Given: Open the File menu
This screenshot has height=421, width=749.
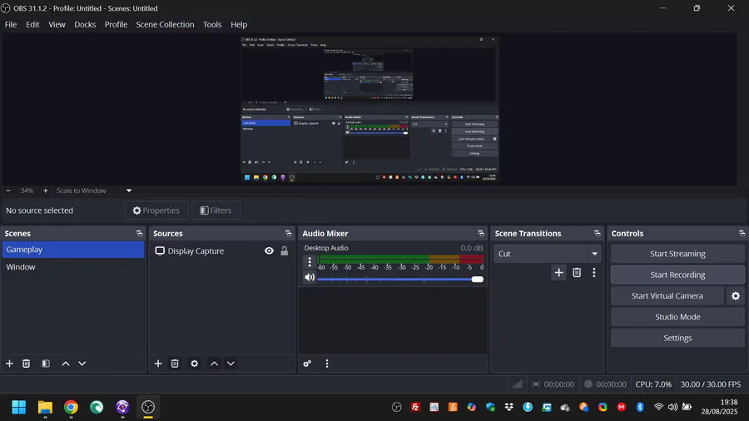Looking at the screenshot, I should click(x=11, y=24).
